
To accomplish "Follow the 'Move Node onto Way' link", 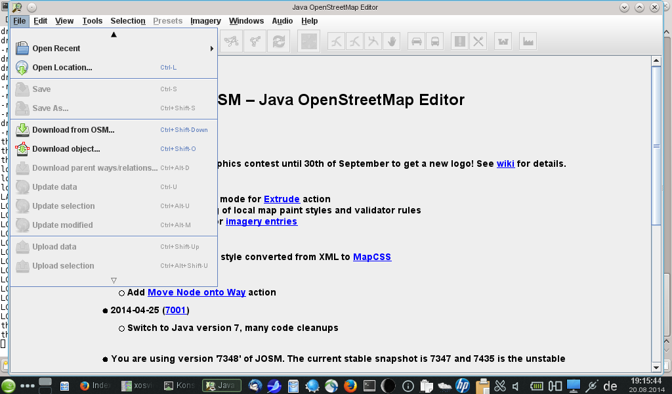I will coord(196,292).
